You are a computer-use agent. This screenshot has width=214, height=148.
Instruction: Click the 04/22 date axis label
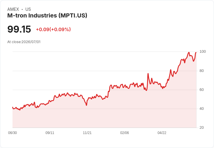pyautogui.click(x=162, y=133)
